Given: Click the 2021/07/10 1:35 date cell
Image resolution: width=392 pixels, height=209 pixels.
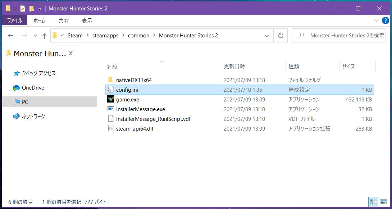Looking at the screenshot, I should tap(243, 90).
